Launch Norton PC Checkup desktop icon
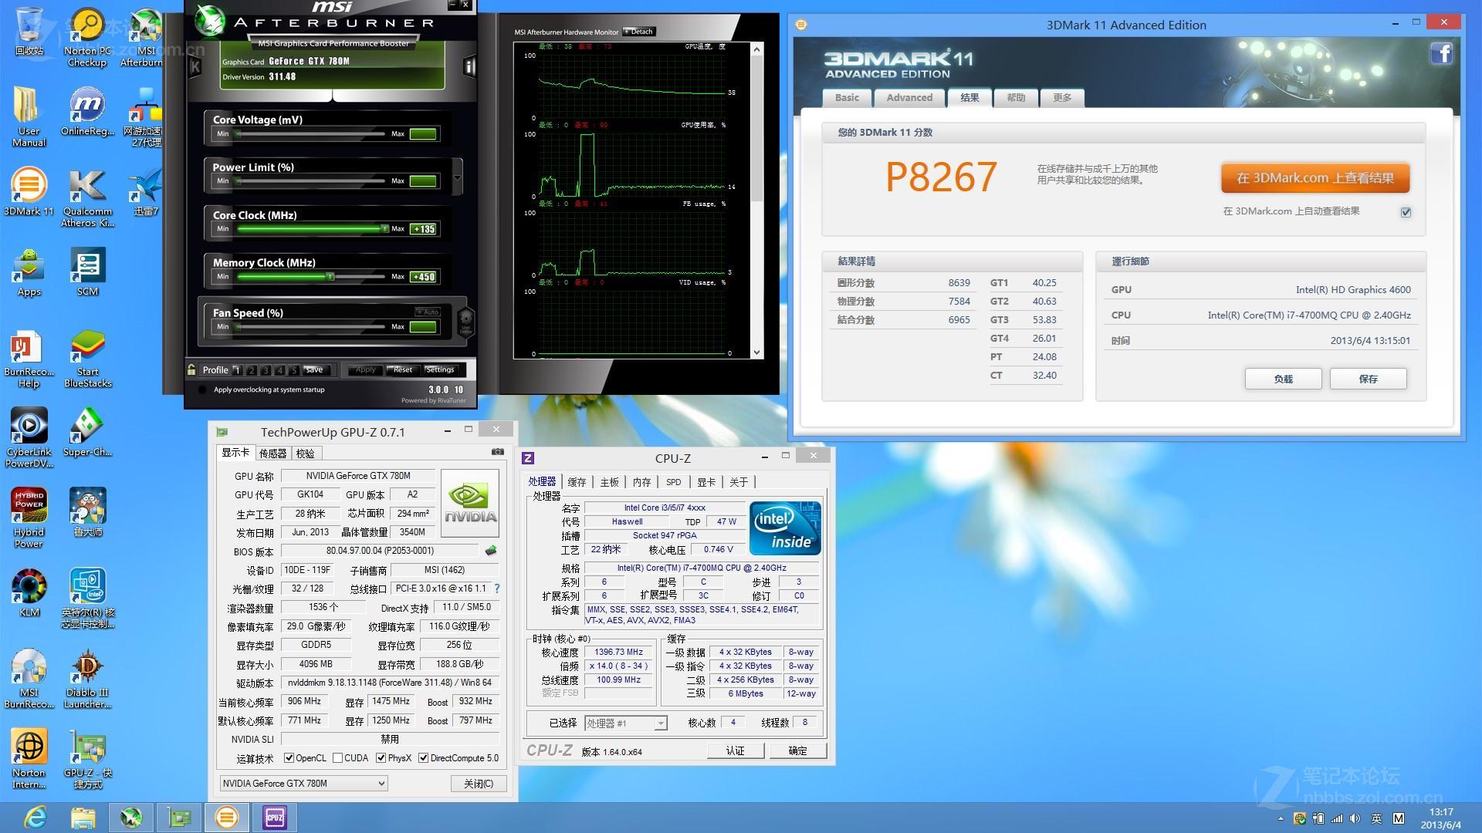Image resolution: width=1482 pixels, height=833 pixels. pos(87,37)
